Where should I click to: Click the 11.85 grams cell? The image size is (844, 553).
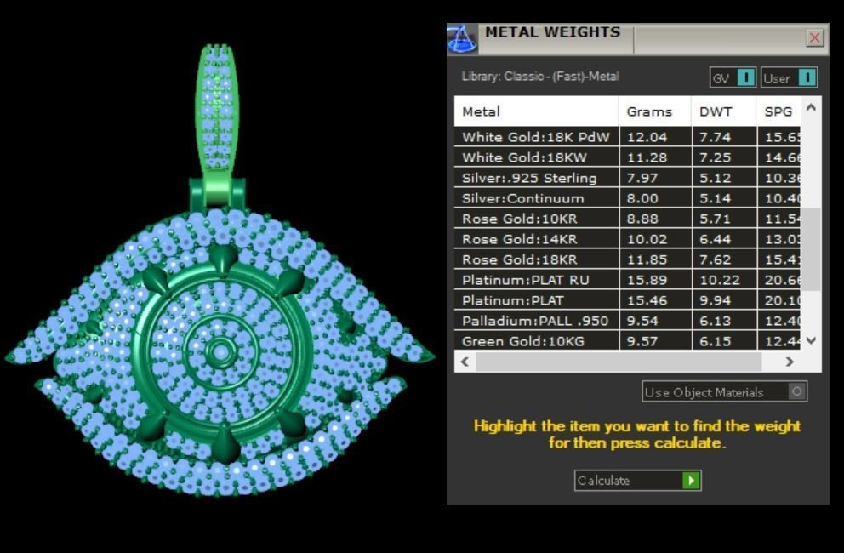(655, 259)
